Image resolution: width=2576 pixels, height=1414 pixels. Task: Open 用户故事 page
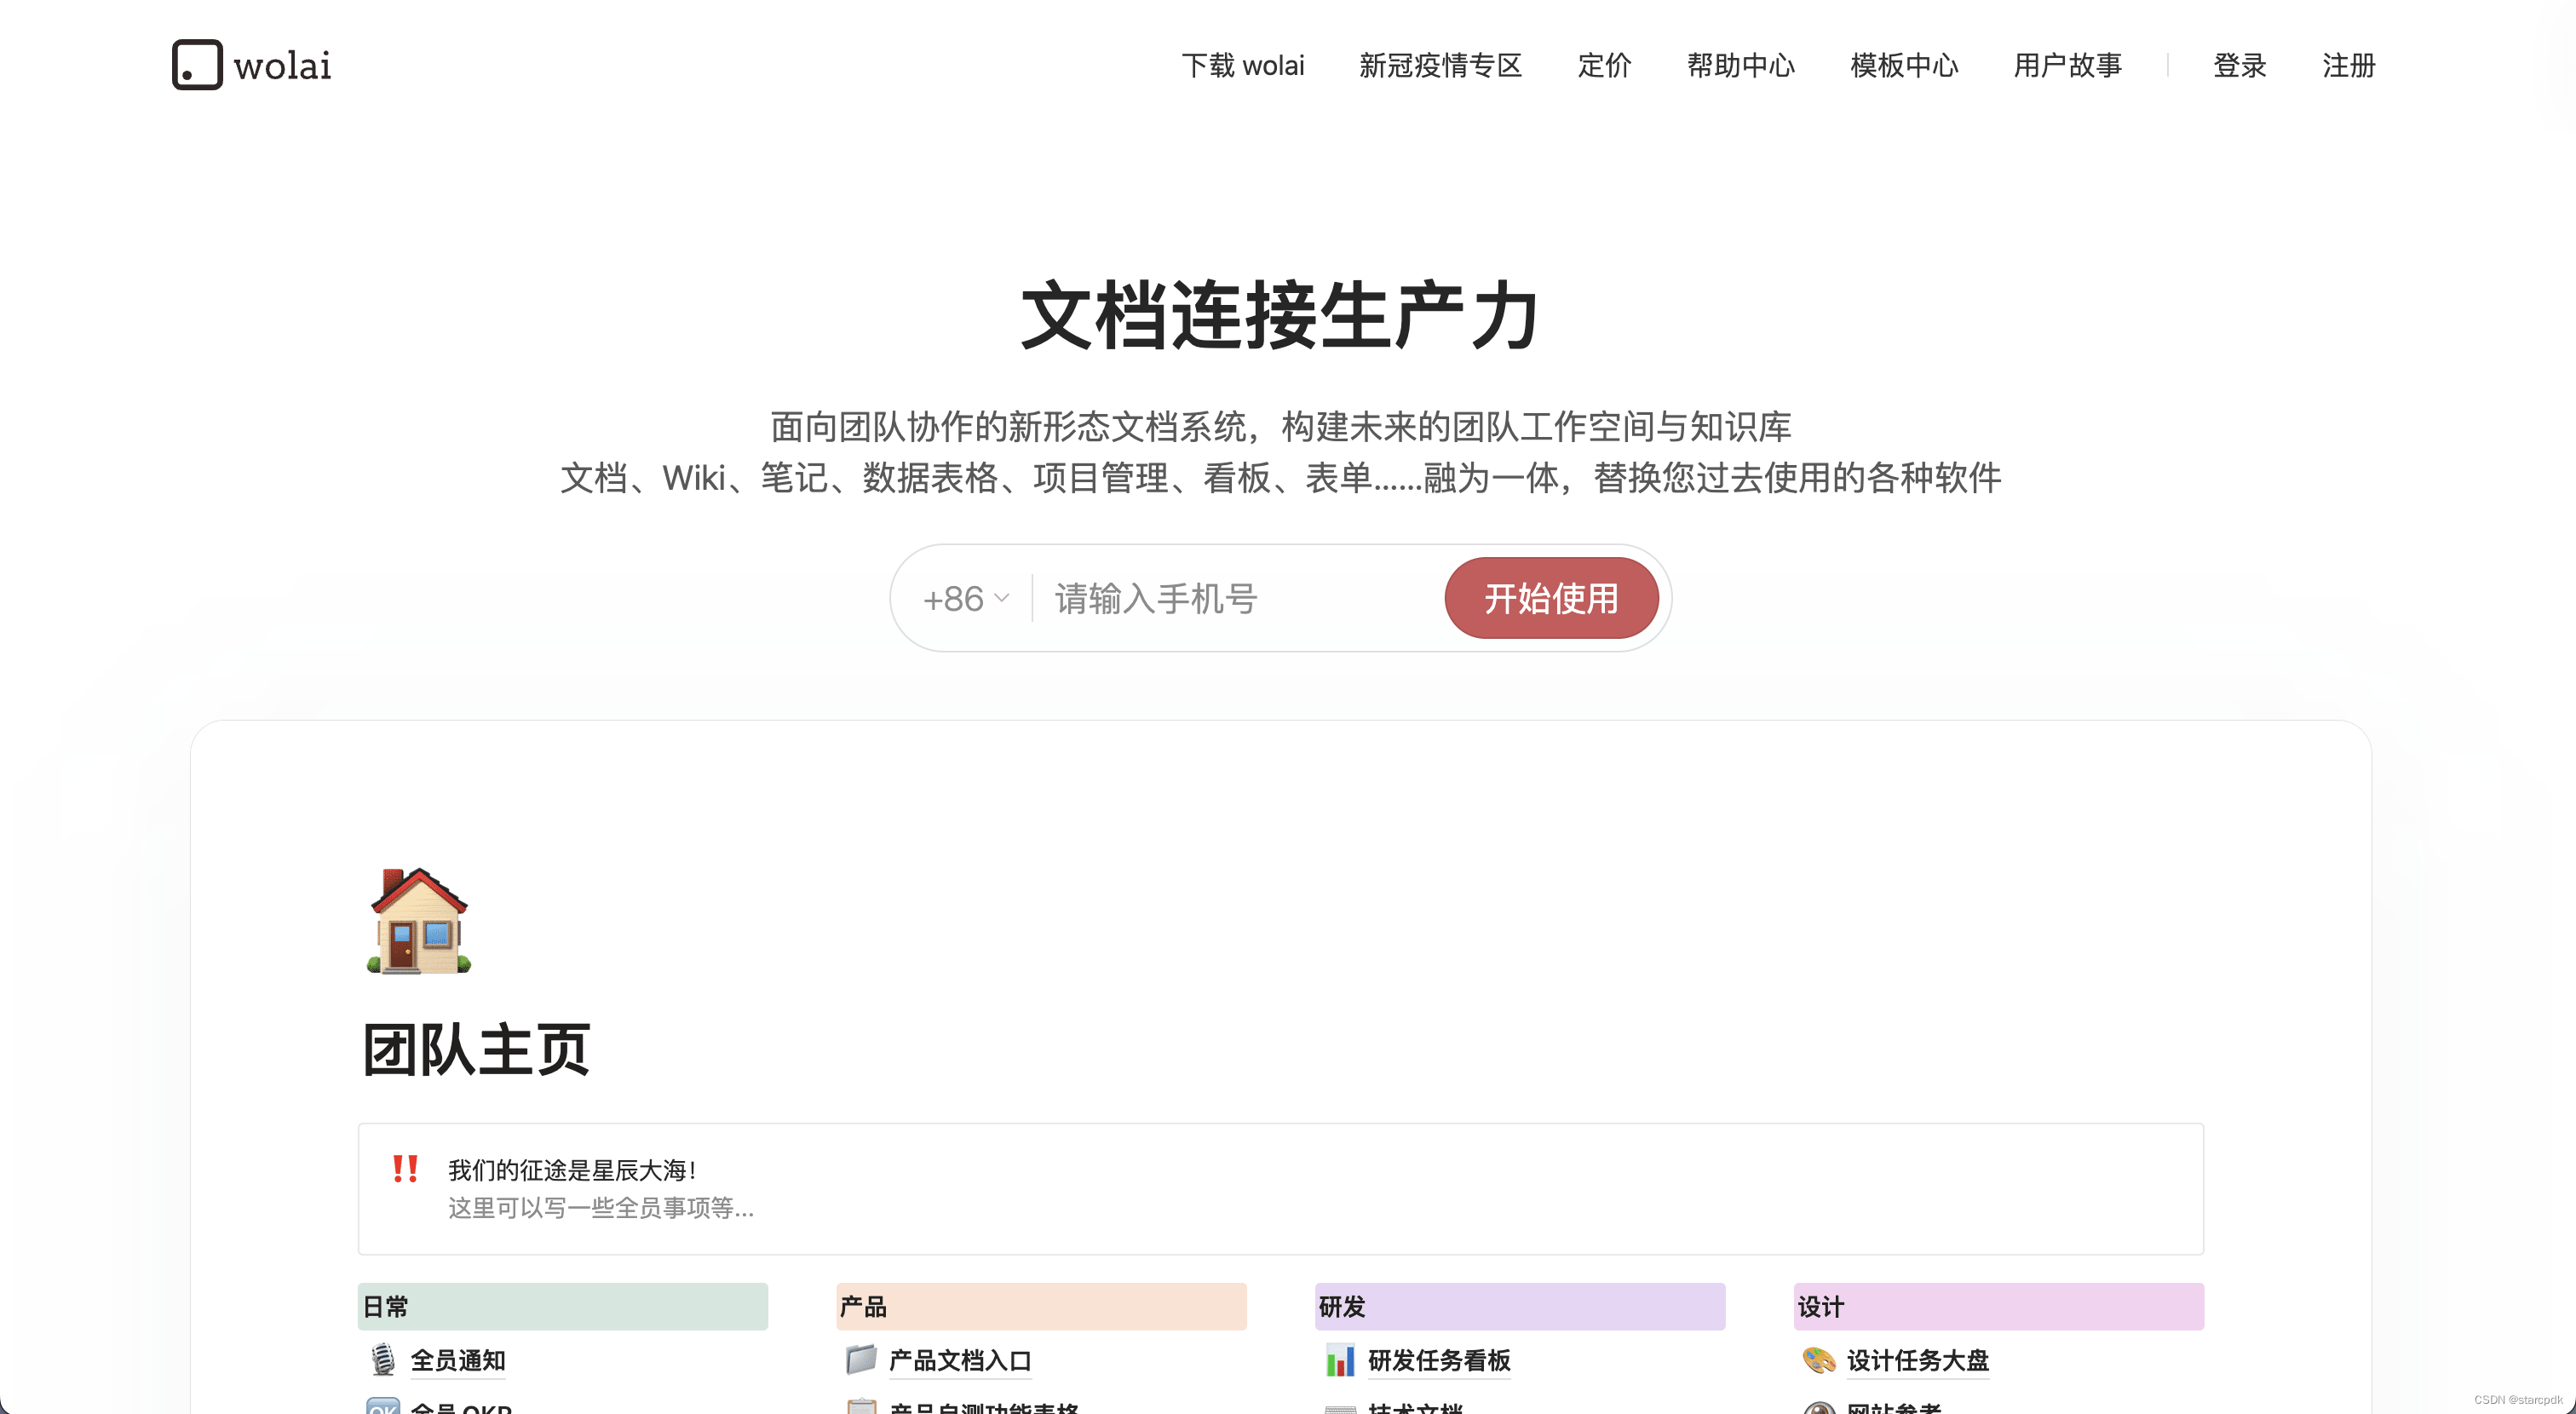2067,66
